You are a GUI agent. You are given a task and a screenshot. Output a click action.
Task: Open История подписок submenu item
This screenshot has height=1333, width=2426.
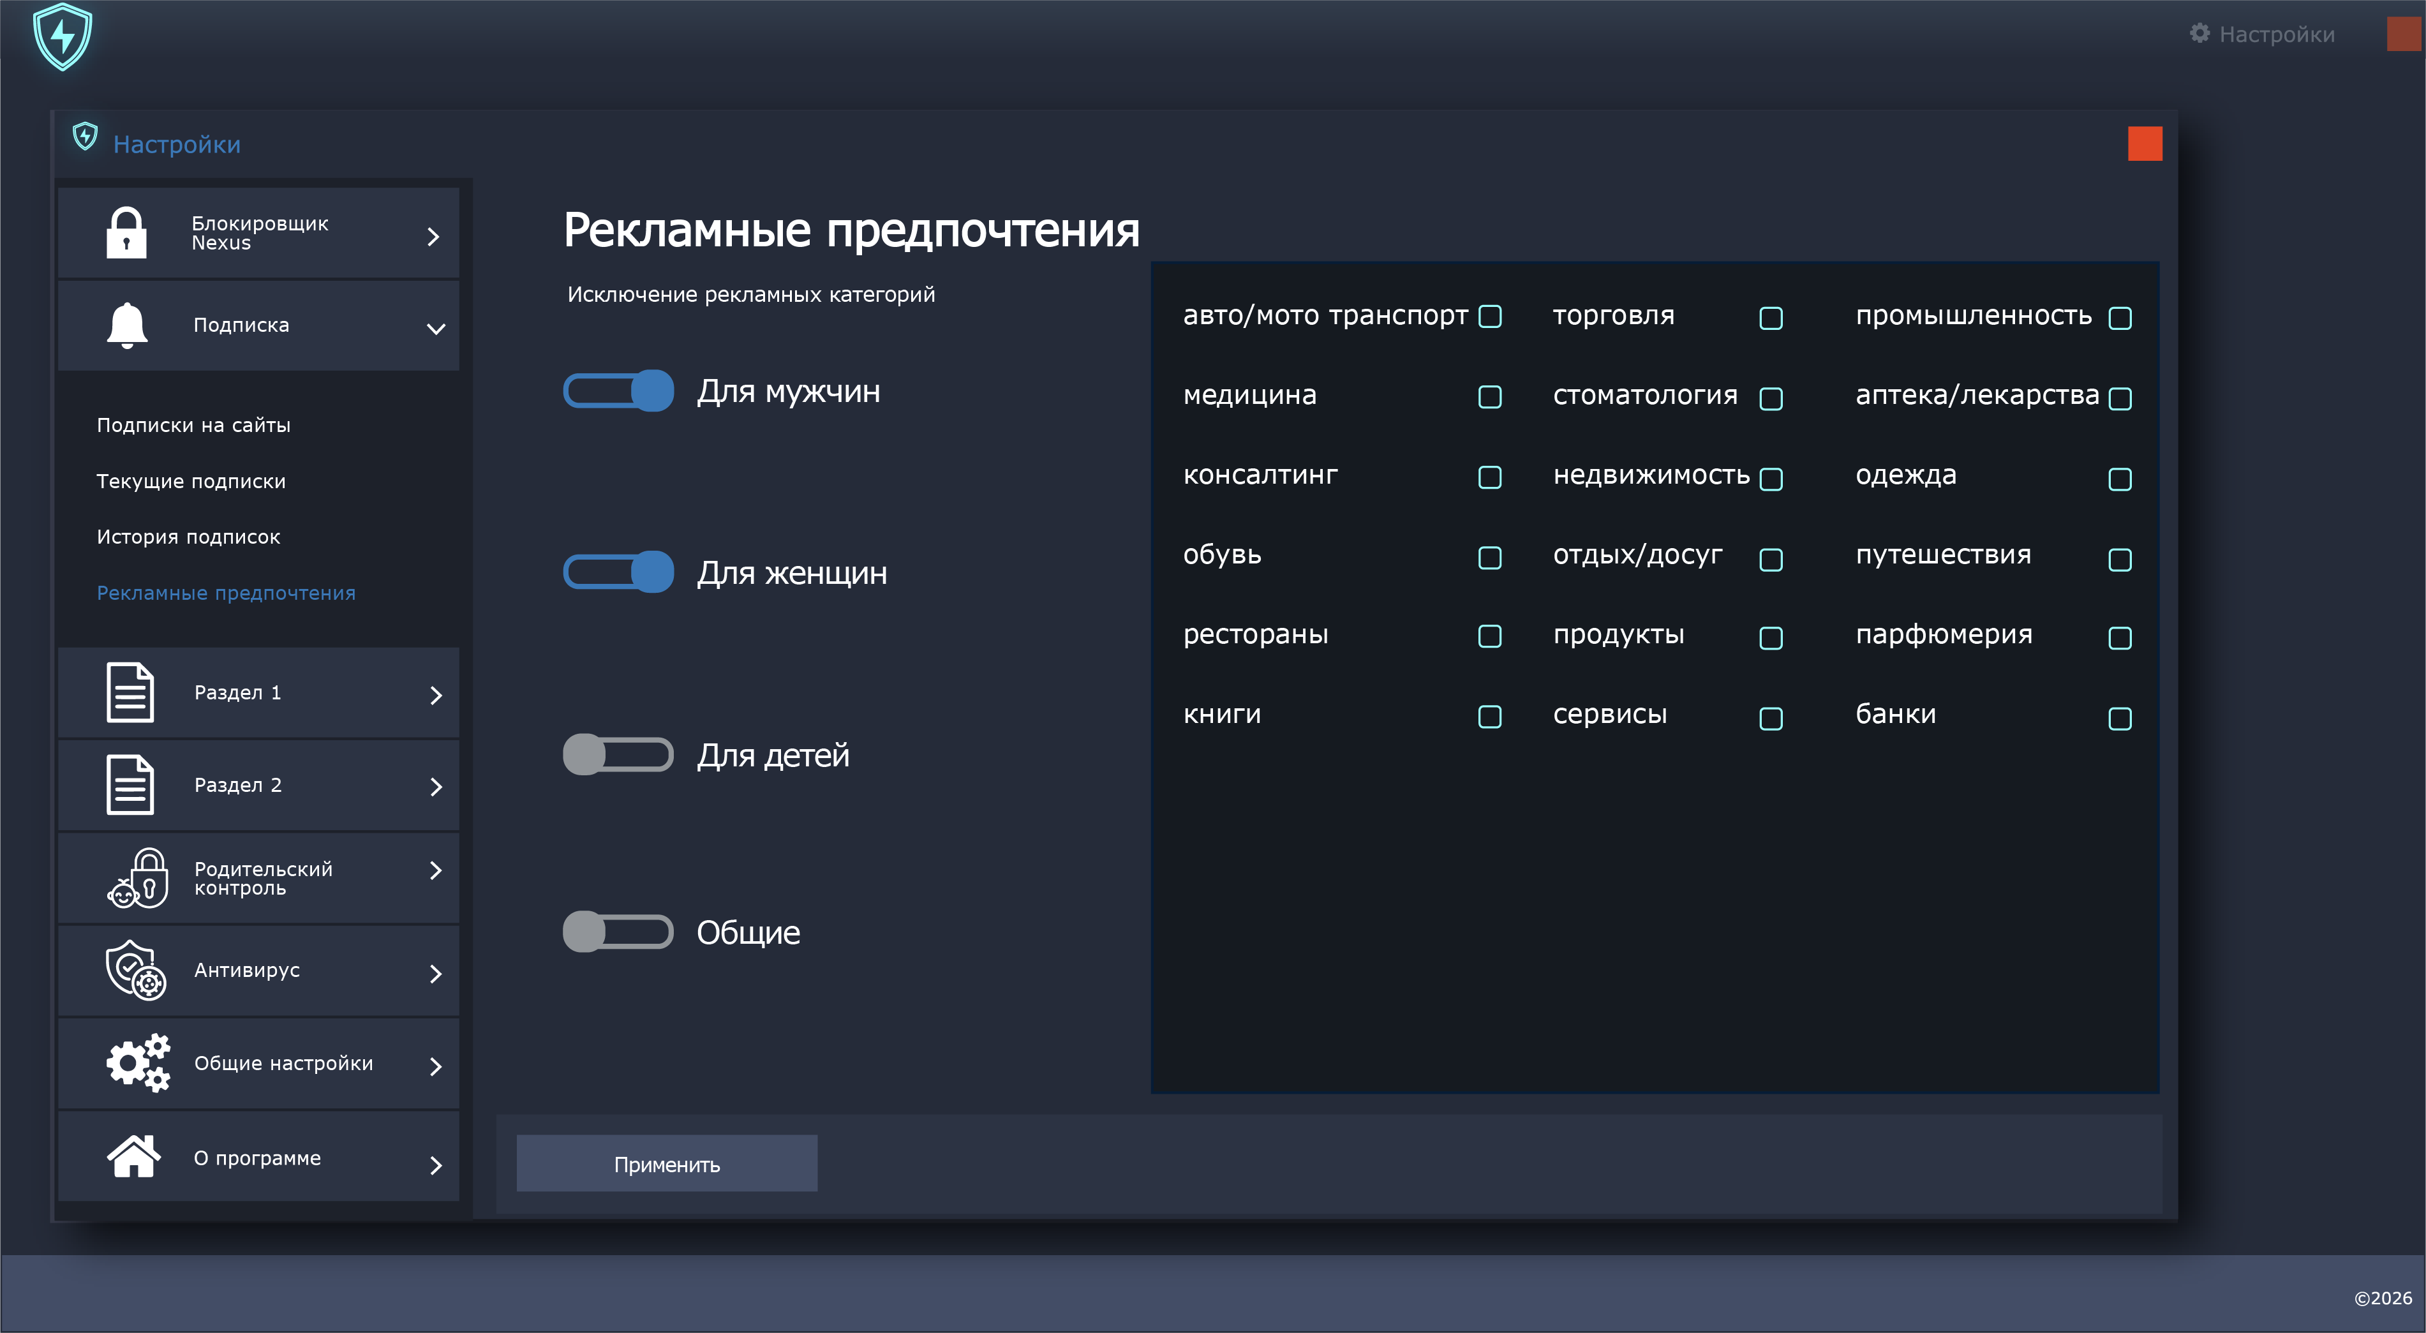tap(188, 537)
